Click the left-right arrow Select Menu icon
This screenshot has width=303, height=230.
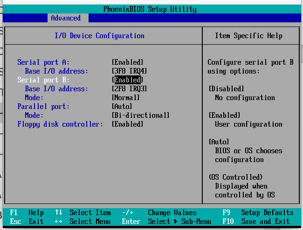(x=58, y=221)
